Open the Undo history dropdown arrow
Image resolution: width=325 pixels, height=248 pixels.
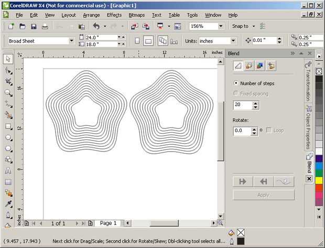105,26
